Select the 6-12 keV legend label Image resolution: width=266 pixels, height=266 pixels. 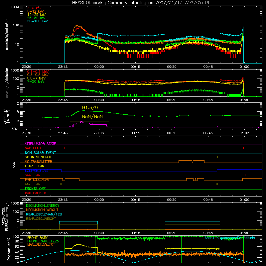[x=36, y=11]
